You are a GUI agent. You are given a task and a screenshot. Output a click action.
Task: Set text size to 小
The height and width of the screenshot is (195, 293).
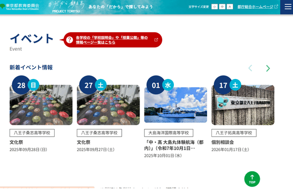point(214,7)
